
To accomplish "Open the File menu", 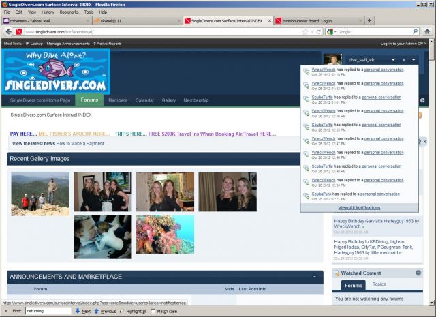I will coord(7,12).
